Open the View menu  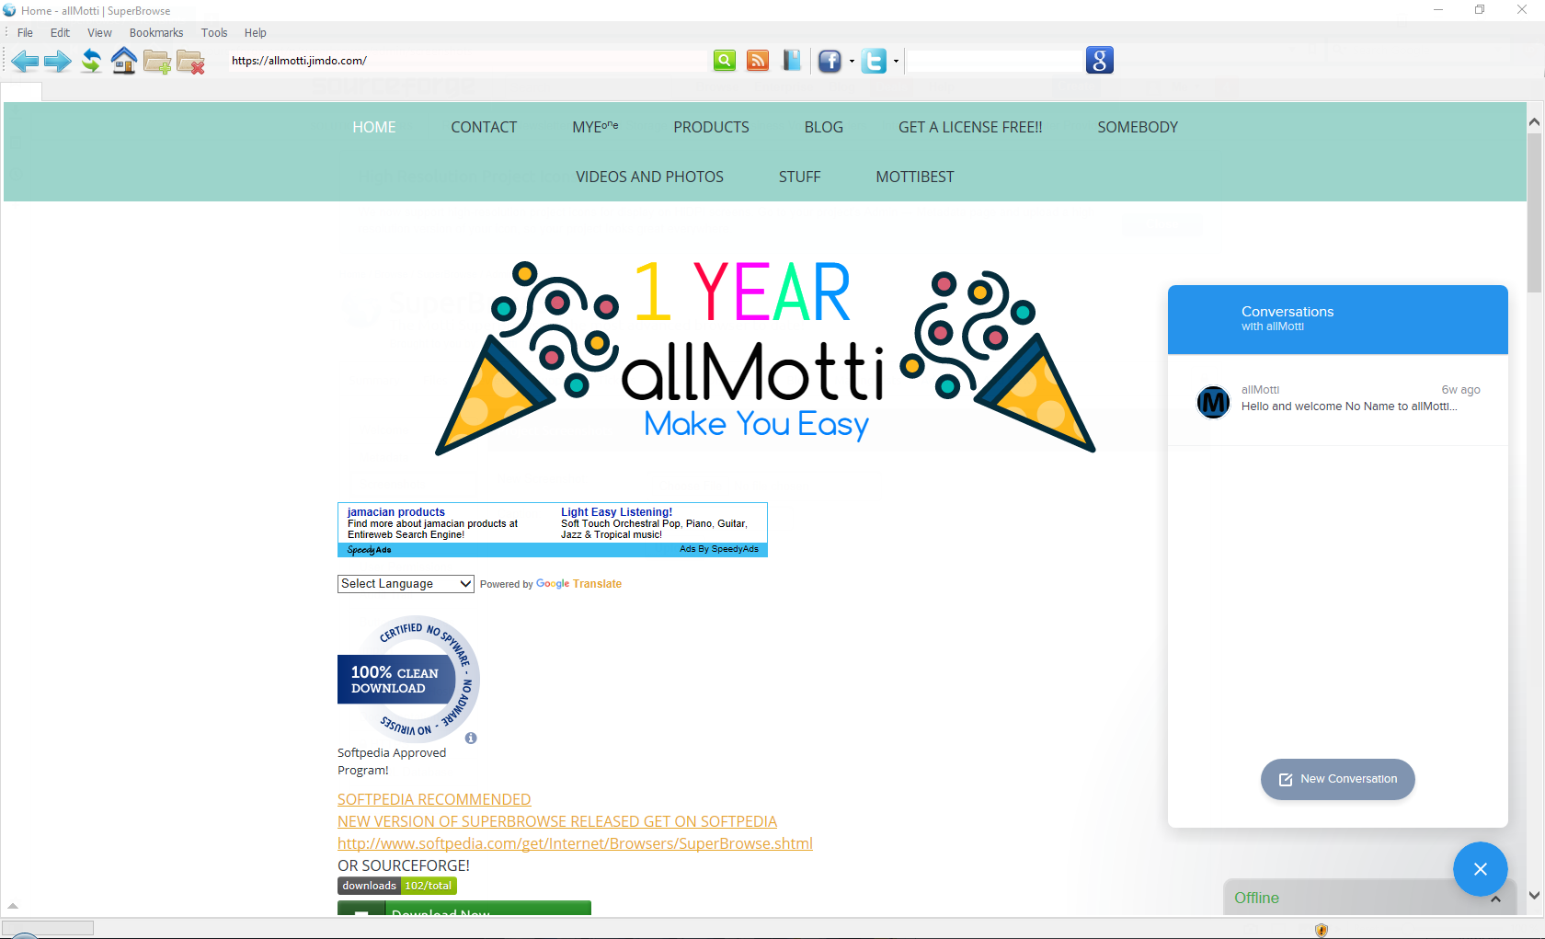coord(99,33)
